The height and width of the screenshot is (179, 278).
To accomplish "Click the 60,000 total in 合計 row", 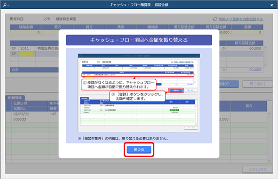I will click(255, 70).
